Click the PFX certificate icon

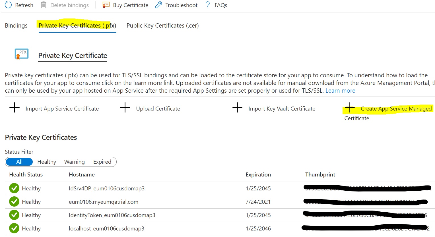tap(22, 54)
